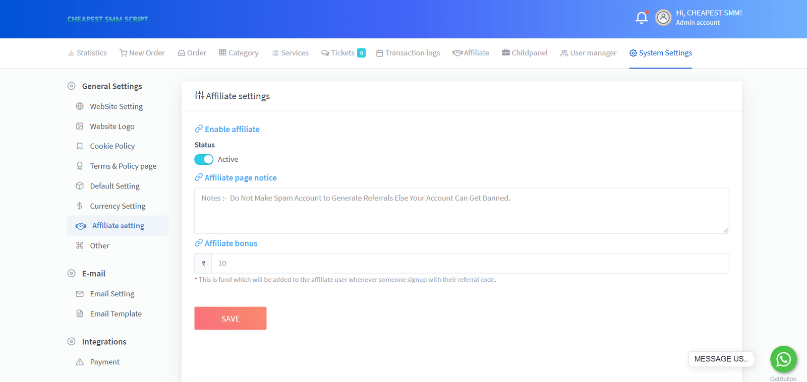Image resolution: width=807 pixels, height=382 pixels.
Task: Click the globe icon beside WebSite Setting
Action: click(80, 106)
